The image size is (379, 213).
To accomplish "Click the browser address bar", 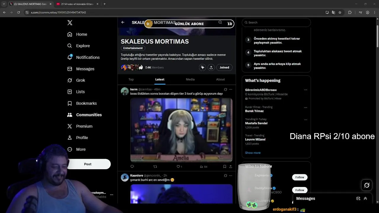I will [175, 12].
